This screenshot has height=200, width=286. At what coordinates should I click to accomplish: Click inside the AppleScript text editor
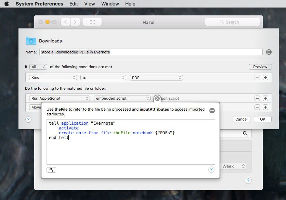131,142
